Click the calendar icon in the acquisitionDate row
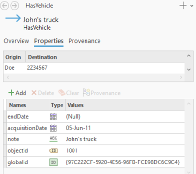 (x=53, y=128)
